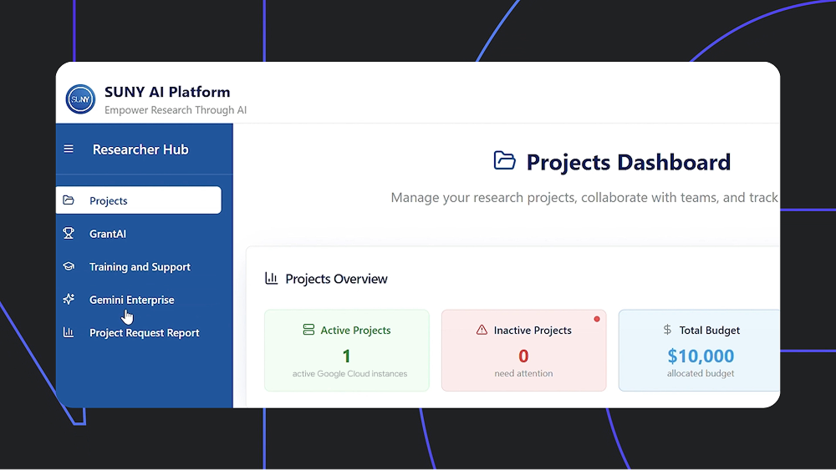Click the Total Budget dollar sign icon
The image size is (836, 470).
[667, 330]
